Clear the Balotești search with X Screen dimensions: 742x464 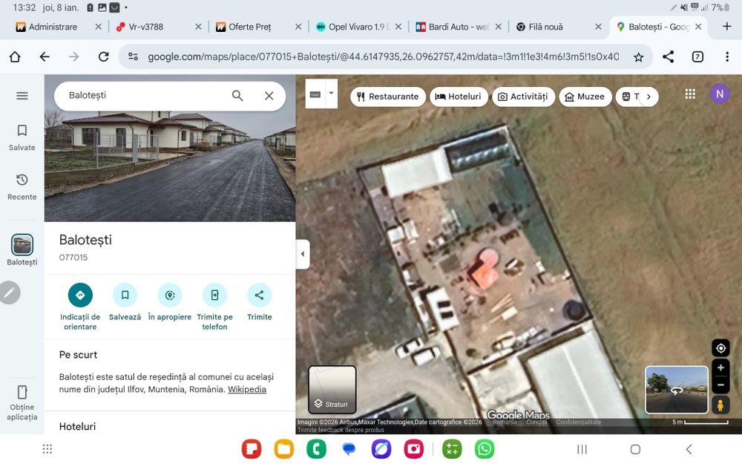tap(269, 96)
